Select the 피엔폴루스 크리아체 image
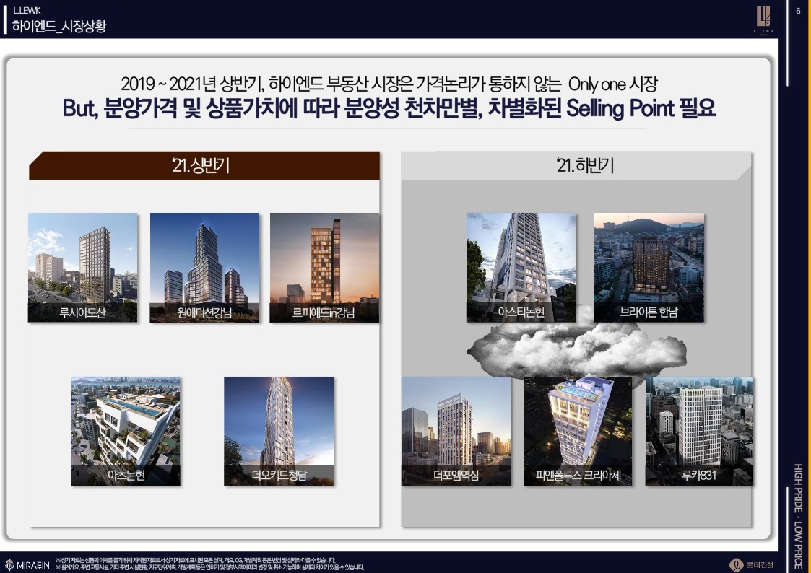 [x=577, y=430]
